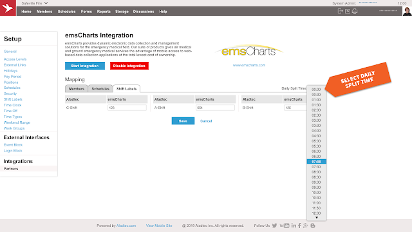Click the Cancel link
The height and width of the screenshot is (232, 412).
[x=206, y=121]
